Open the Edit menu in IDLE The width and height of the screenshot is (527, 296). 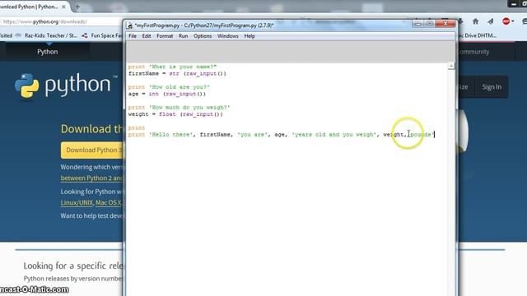pyautogui.click(x=147, y=36)
